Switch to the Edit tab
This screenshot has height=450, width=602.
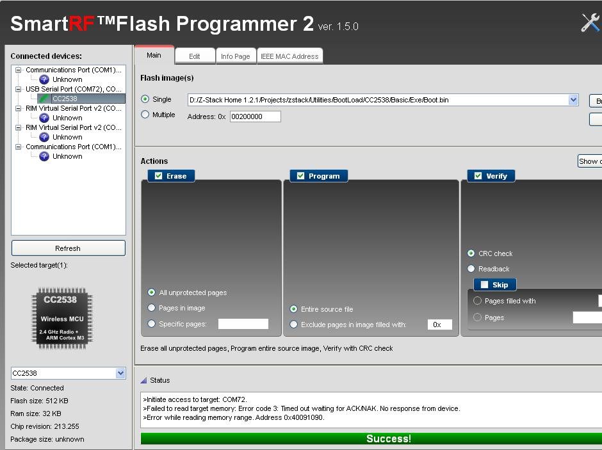coord(195,56)
